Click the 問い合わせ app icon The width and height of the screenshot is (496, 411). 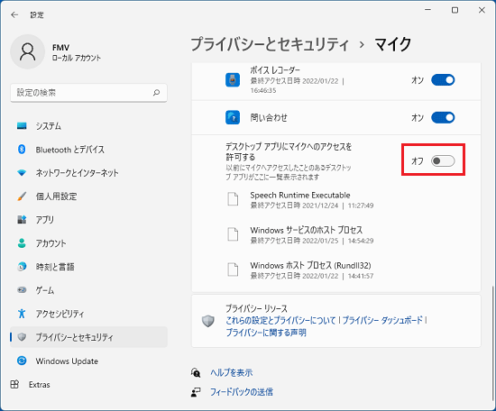click(233, 117)
